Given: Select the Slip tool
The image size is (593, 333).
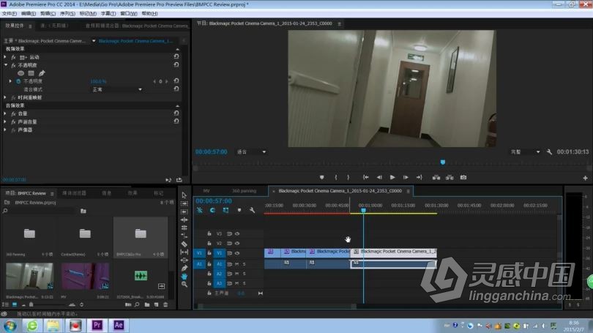Looking at the screenshot, I should tap(184, 252).
